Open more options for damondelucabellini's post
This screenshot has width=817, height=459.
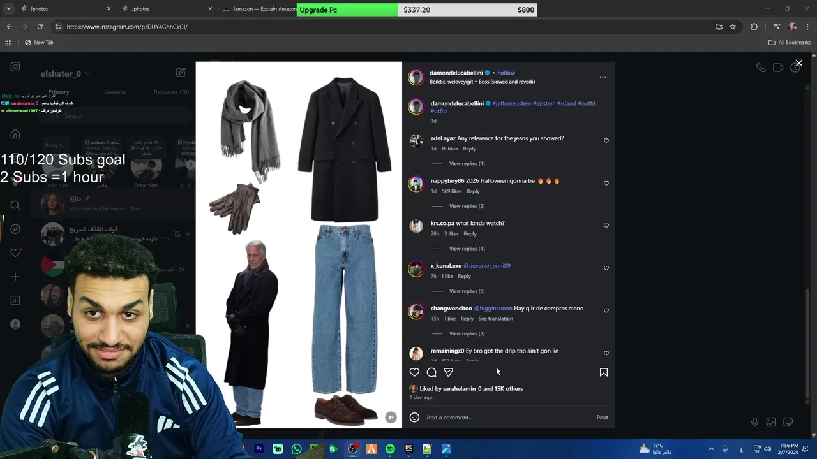coord(603,76)
